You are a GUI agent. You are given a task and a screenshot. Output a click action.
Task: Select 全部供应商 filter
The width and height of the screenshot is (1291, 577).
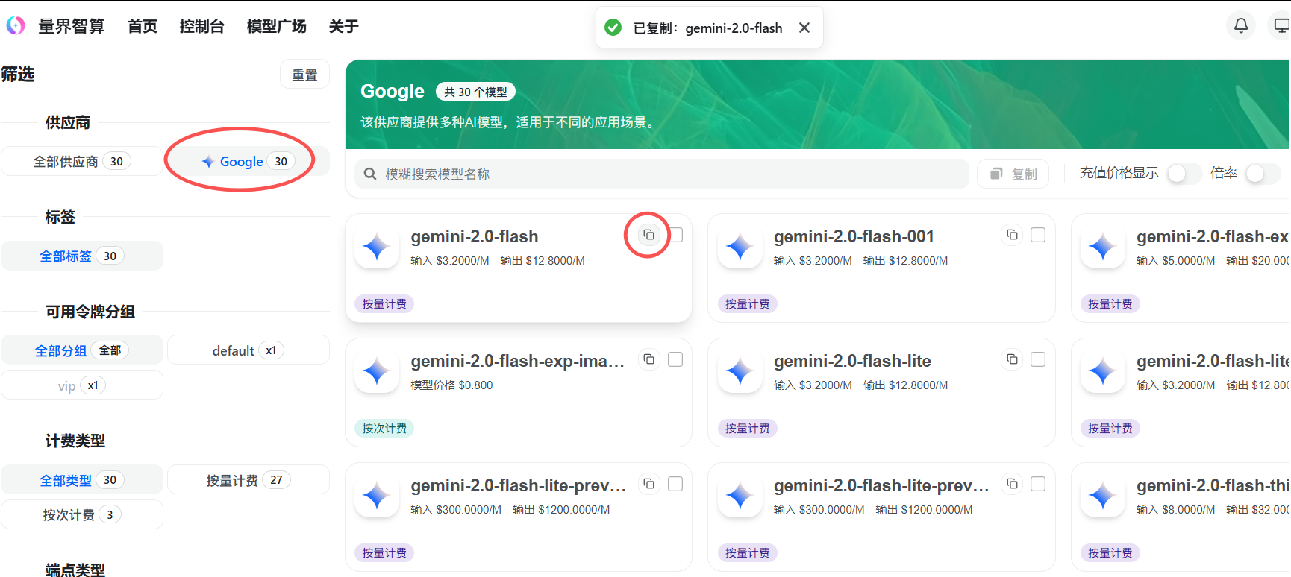[82, 161]
